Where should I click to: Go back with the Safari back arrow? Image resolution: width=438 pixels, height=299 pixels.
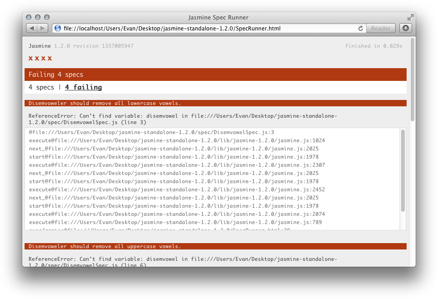point(31,28)
